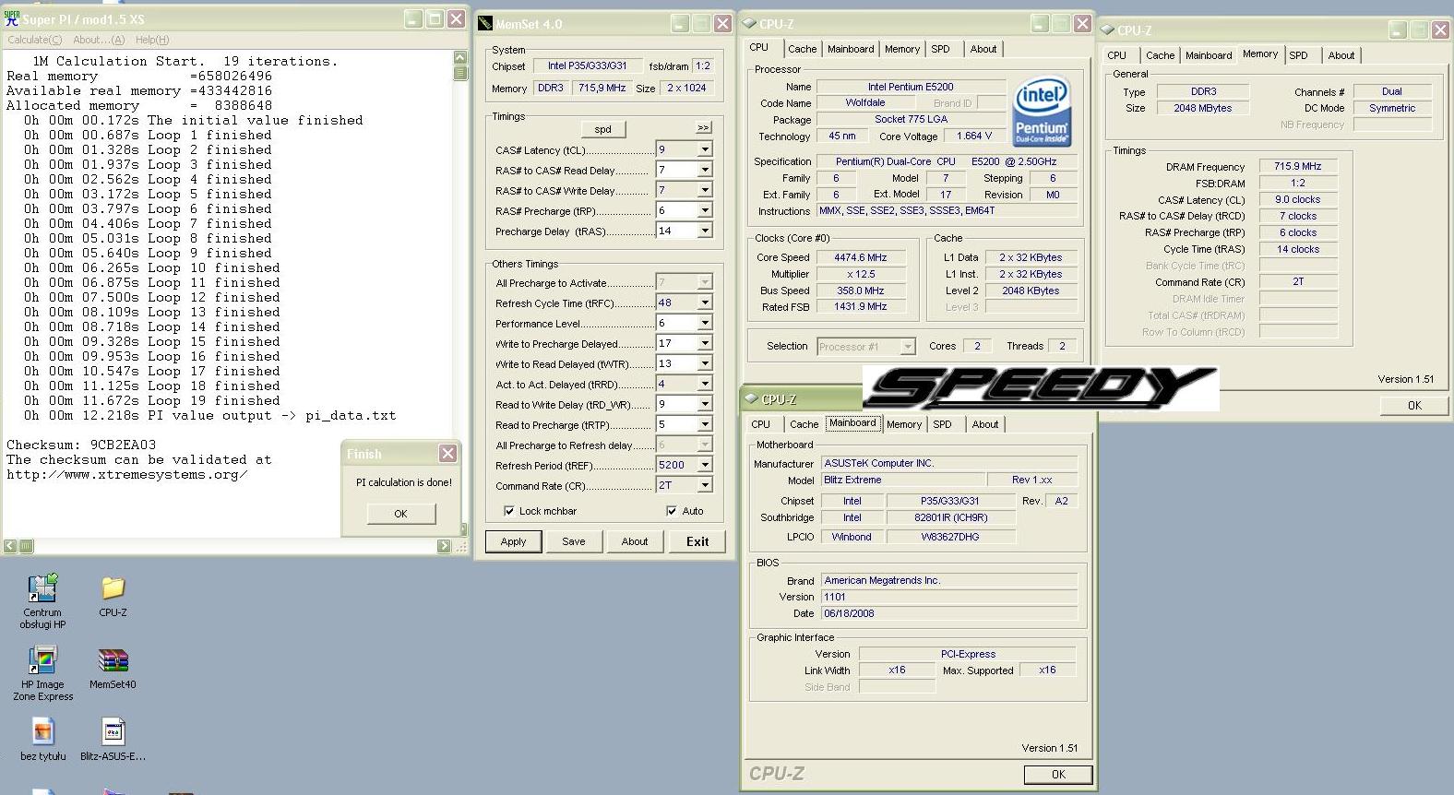The width and height of the screenshot is (1454, 795).
Task: Open the CPU-Z folder on desktop
Action: (x=113, y=596)
